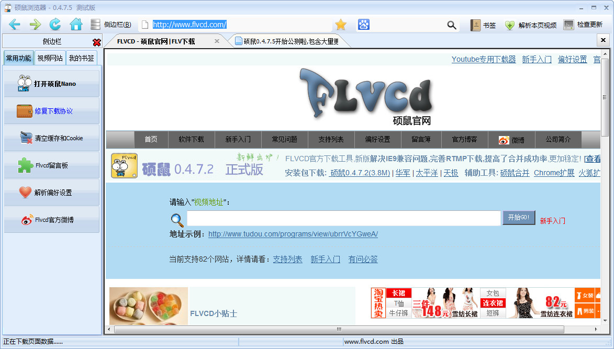Open 新手入门 in the nav bar
Screen dimensions: 614x349
tap(238, 139)
